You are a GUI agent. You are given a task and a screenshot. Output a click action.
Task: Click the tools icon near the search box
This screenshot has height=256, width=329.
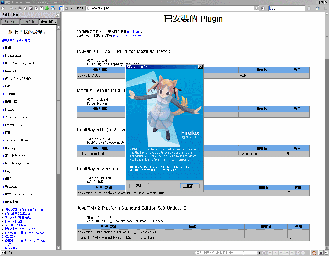click(x=318, y=8)
